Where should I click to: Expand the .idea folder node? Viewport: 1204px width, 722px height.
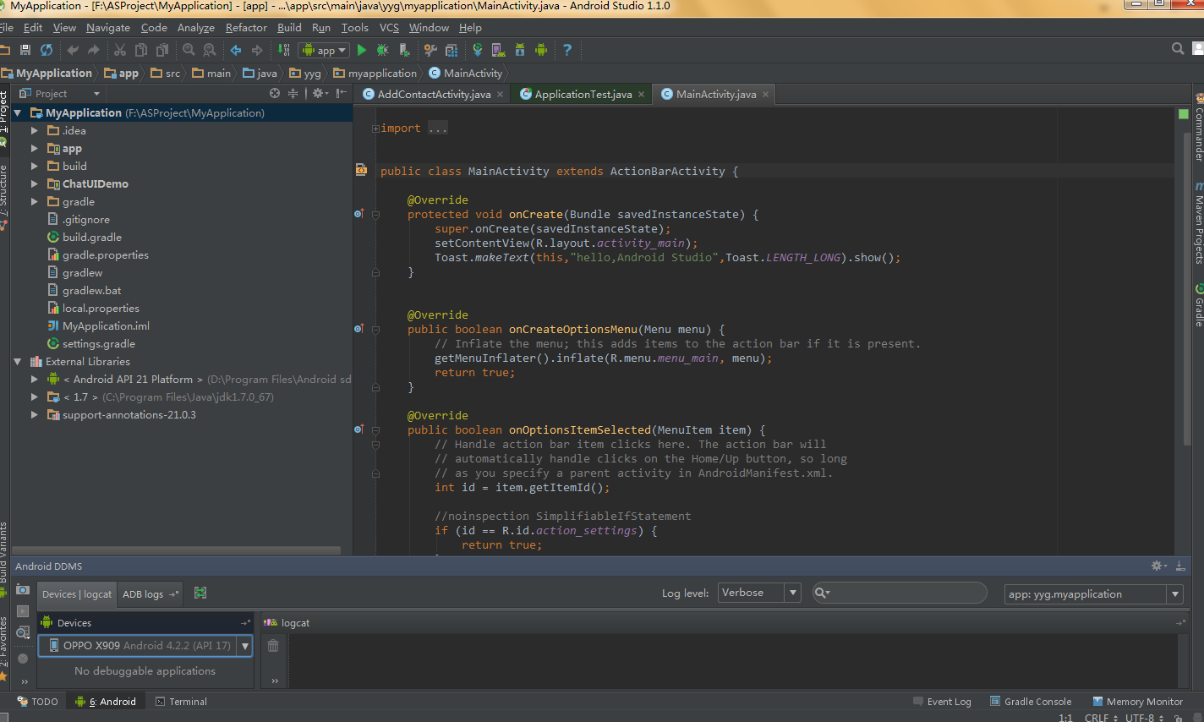[x=35, y=131]
